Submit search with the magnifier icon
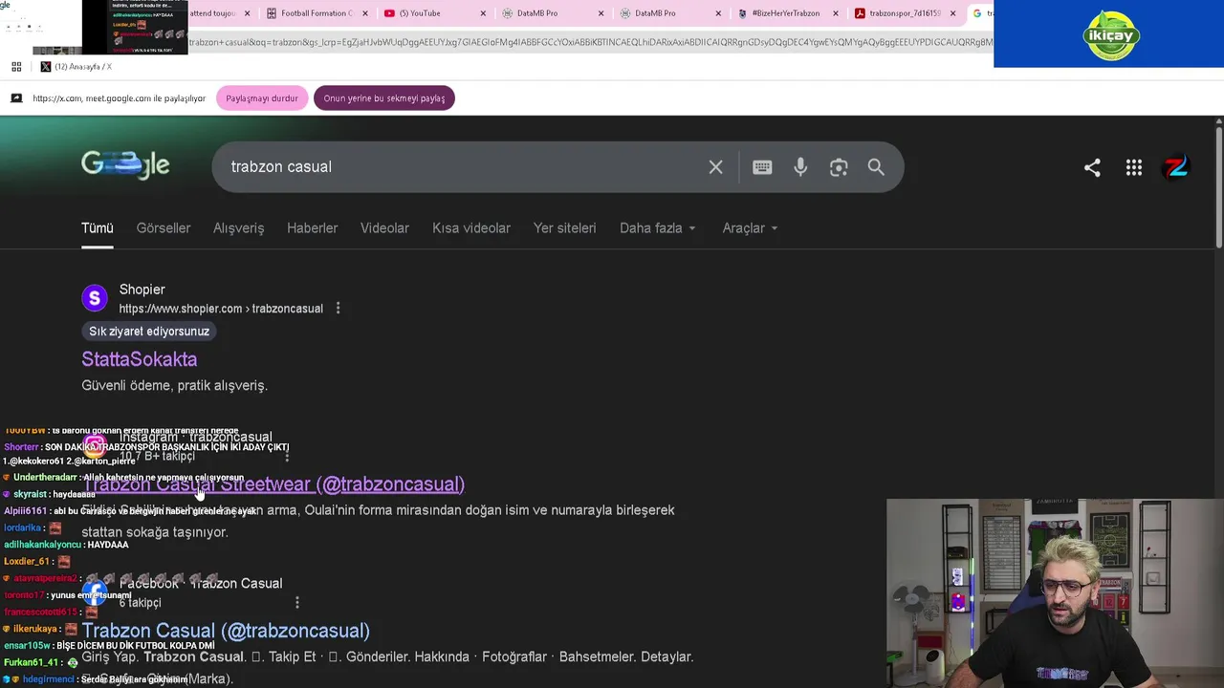1224x688 pixels. 876,167
